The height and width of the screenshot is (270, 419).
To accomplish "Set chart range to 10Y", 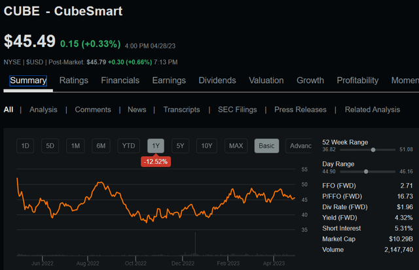I will click(x=207, y=146).
